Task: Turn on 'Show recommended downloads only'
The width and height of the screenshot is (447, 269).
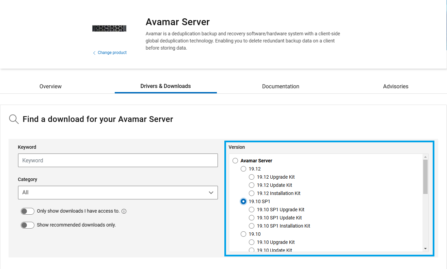Action: tap(28, 225)
